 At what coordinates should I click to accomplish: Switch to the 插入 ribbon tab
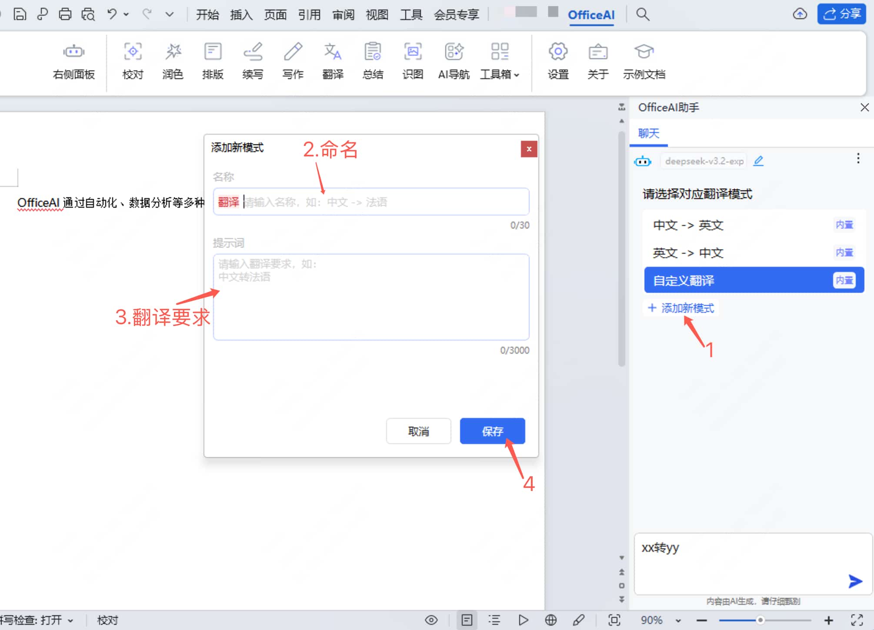click(x=241, y=14)
